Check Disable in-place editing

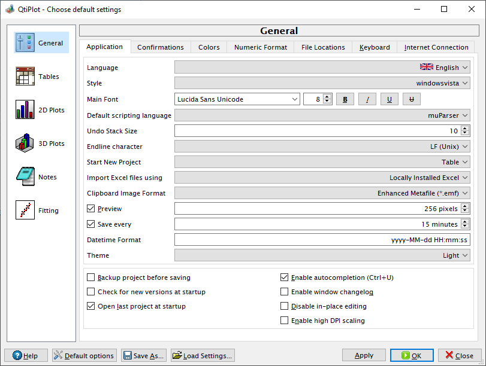tap(284, 306)
